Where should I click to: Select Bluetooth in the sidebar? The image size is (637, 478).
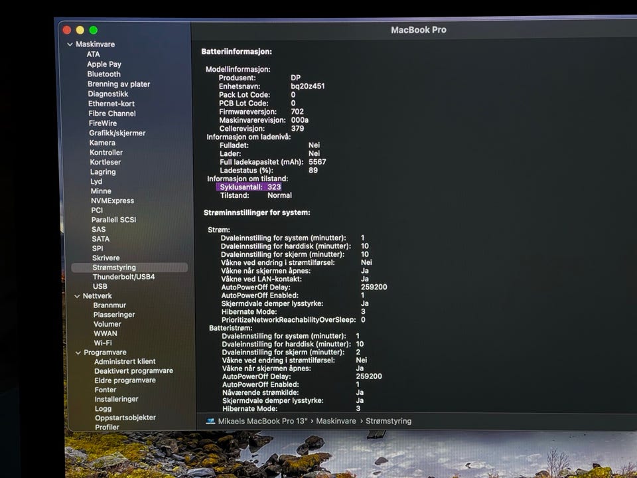coord(104,74)
